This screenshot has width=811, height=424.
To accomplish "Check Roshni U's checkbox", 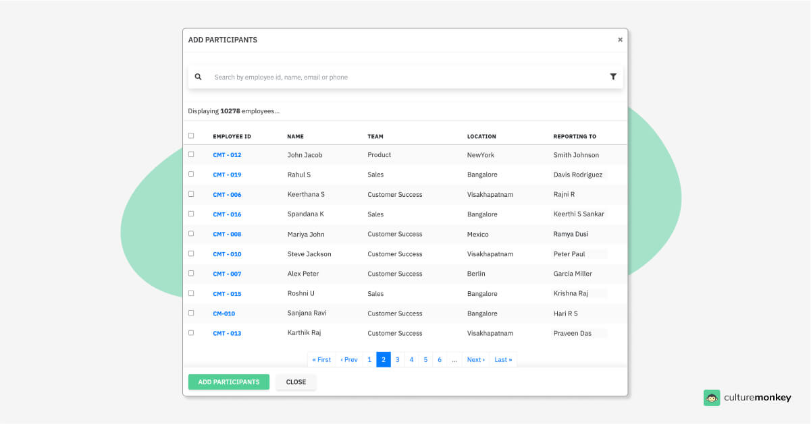I will point(191,293).
